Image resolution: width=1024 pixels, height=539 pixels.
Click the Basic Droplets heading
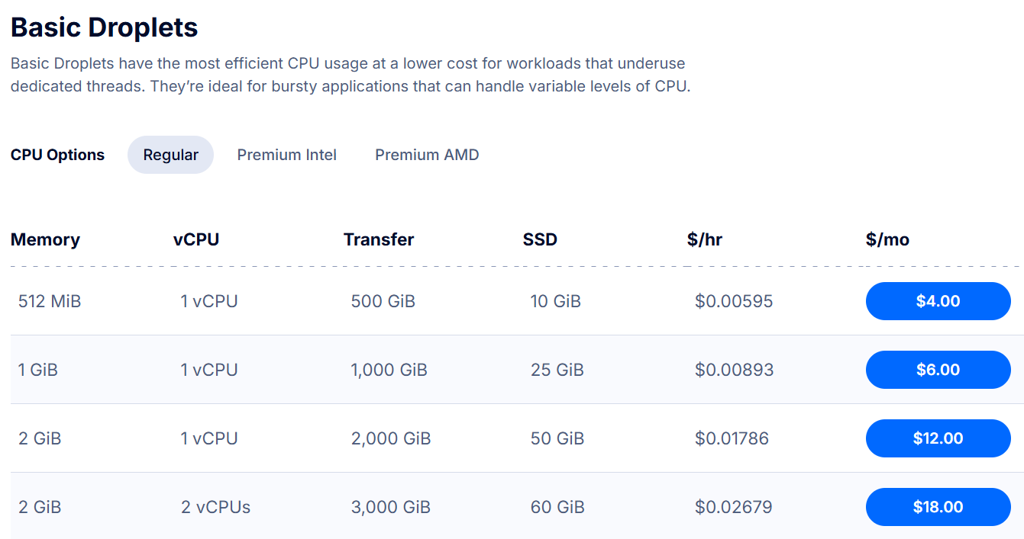[x=103, y=27]
